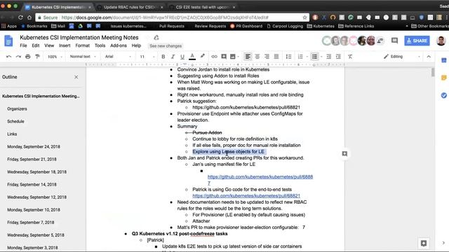The image size is (449, 252).
Task: Select the Paint format tool
Action: point(37,57)
